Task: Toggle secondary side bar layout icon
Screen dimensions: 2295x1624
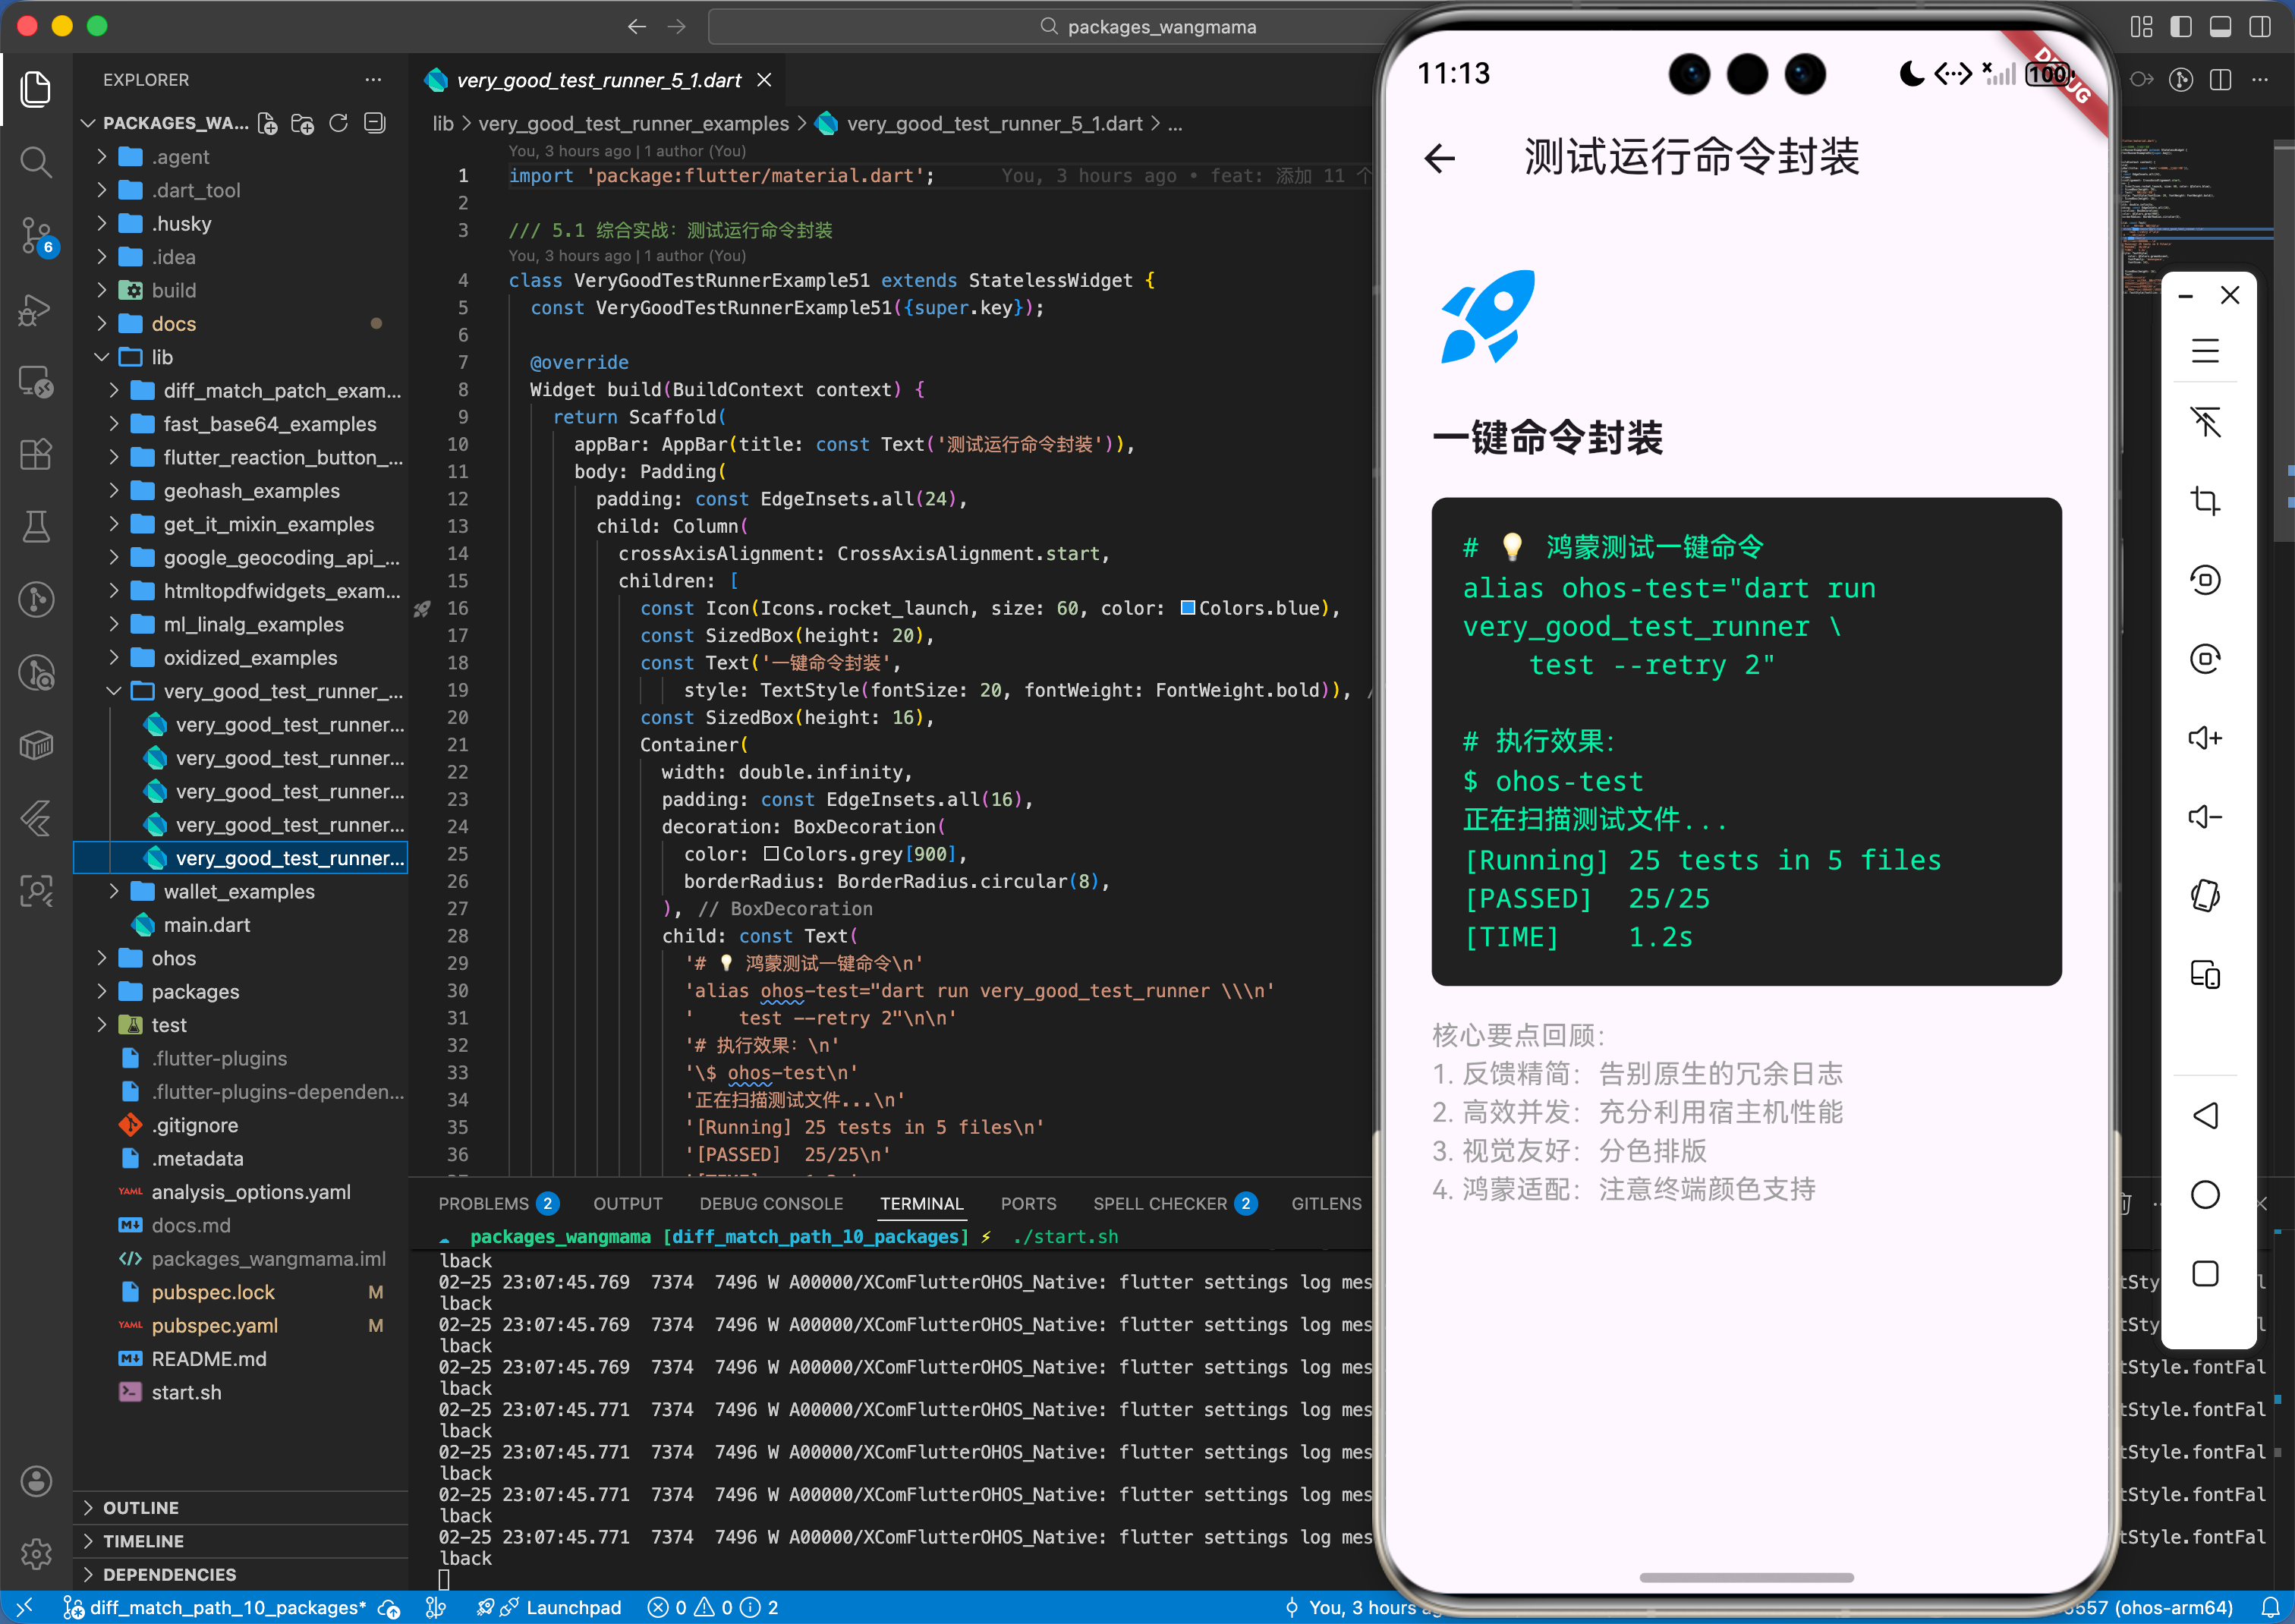Action: click(2260, 27)
